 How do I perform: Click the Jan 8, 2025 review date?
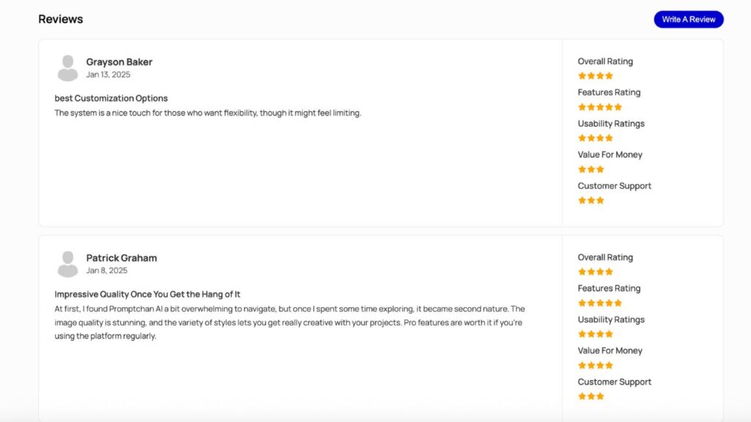(x=106, y=270)
